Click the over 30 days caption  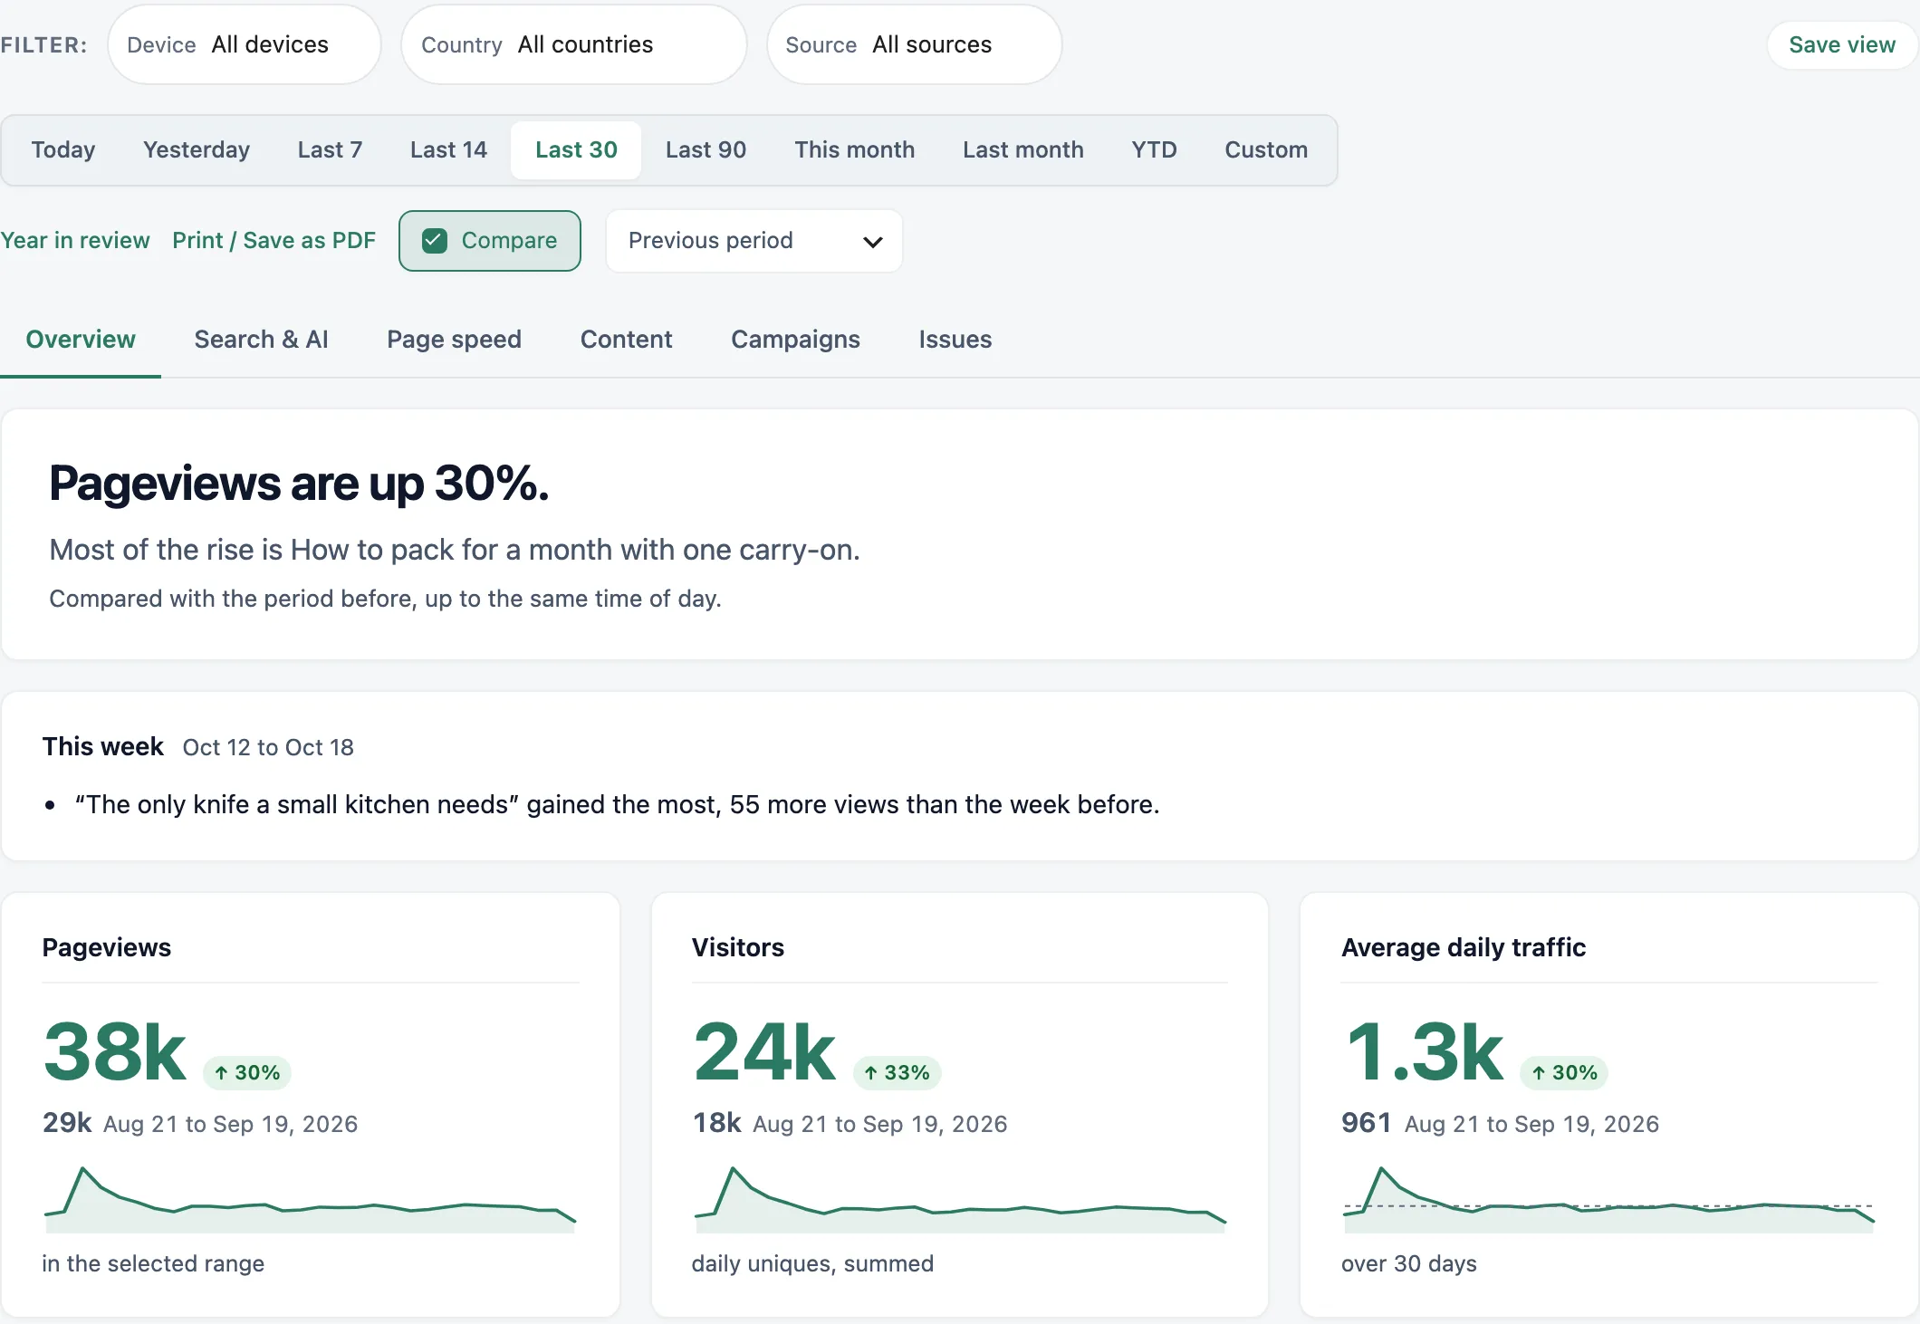[1408, 1263]
